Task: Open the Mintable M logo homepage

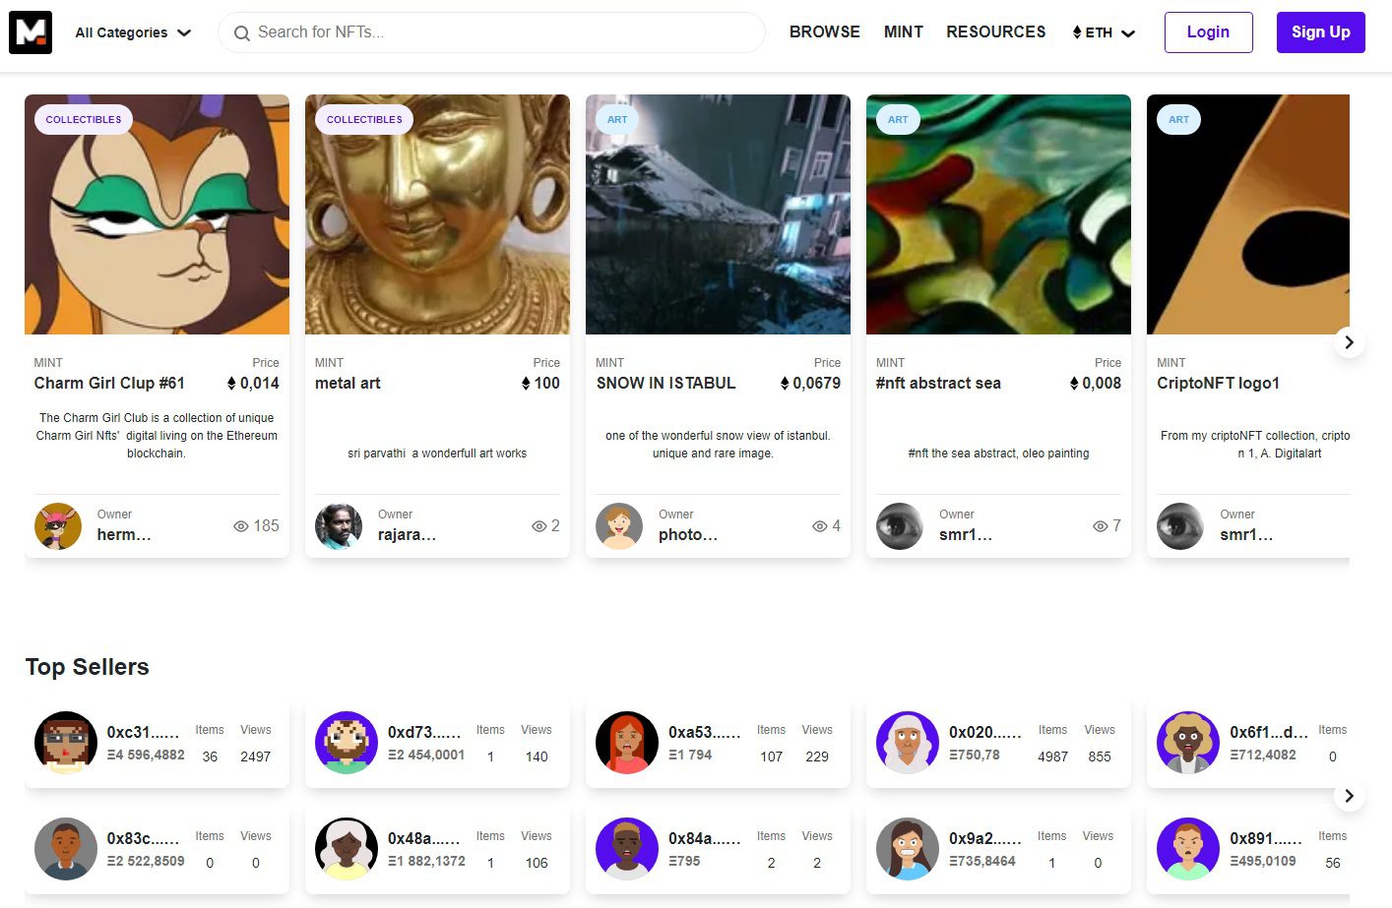Action: pyautogui.click(x=31, y=32)
